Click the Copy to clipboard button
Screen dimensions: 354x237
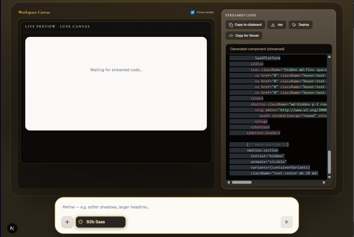(245, 25)
